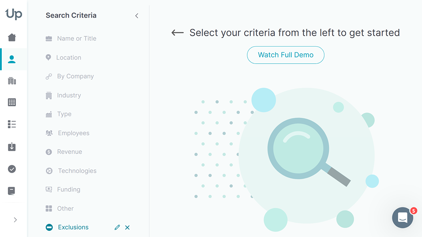Open the Technologies criteria filter

(77, 171)
